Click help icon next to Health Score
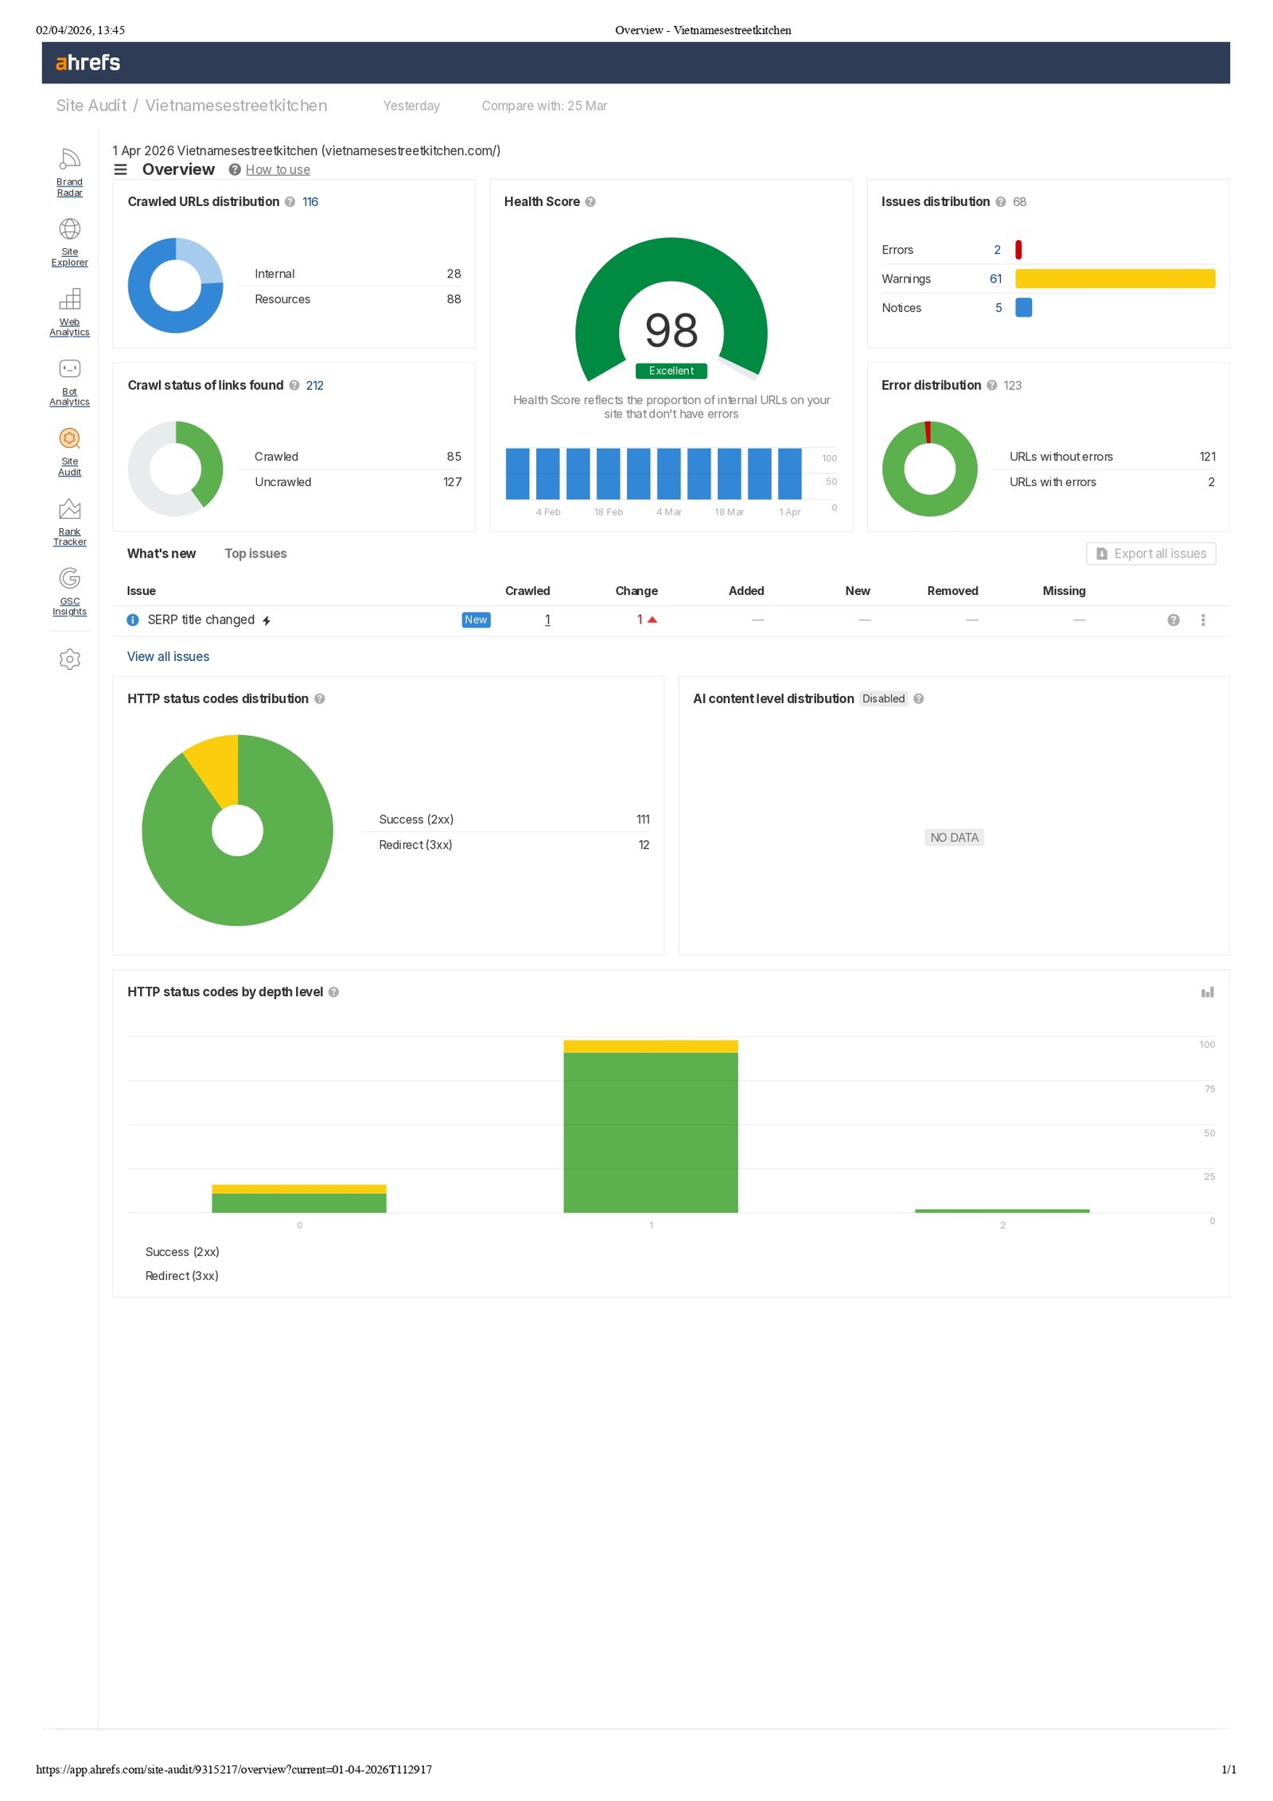Screen dimensions: 1273x1801 tap(590, 202)
